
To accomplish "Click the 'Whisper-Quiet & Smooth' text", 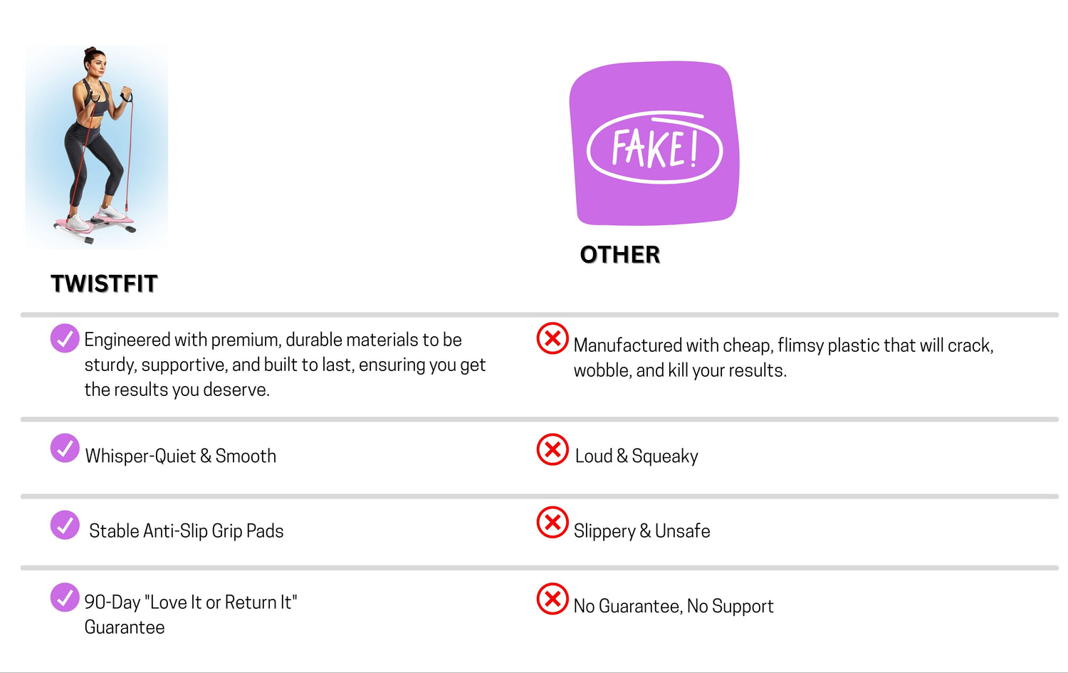I will point(181,456).
